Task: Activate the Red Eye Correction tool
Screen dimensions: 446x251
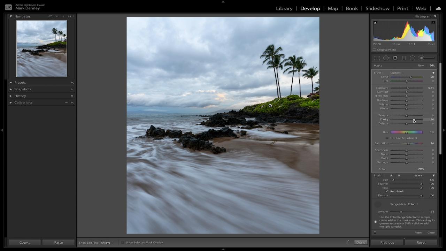Action: point(395,58)
